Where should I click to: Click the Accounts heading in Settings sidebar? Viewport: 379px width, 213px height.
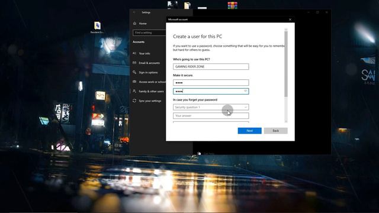[139, 42]
